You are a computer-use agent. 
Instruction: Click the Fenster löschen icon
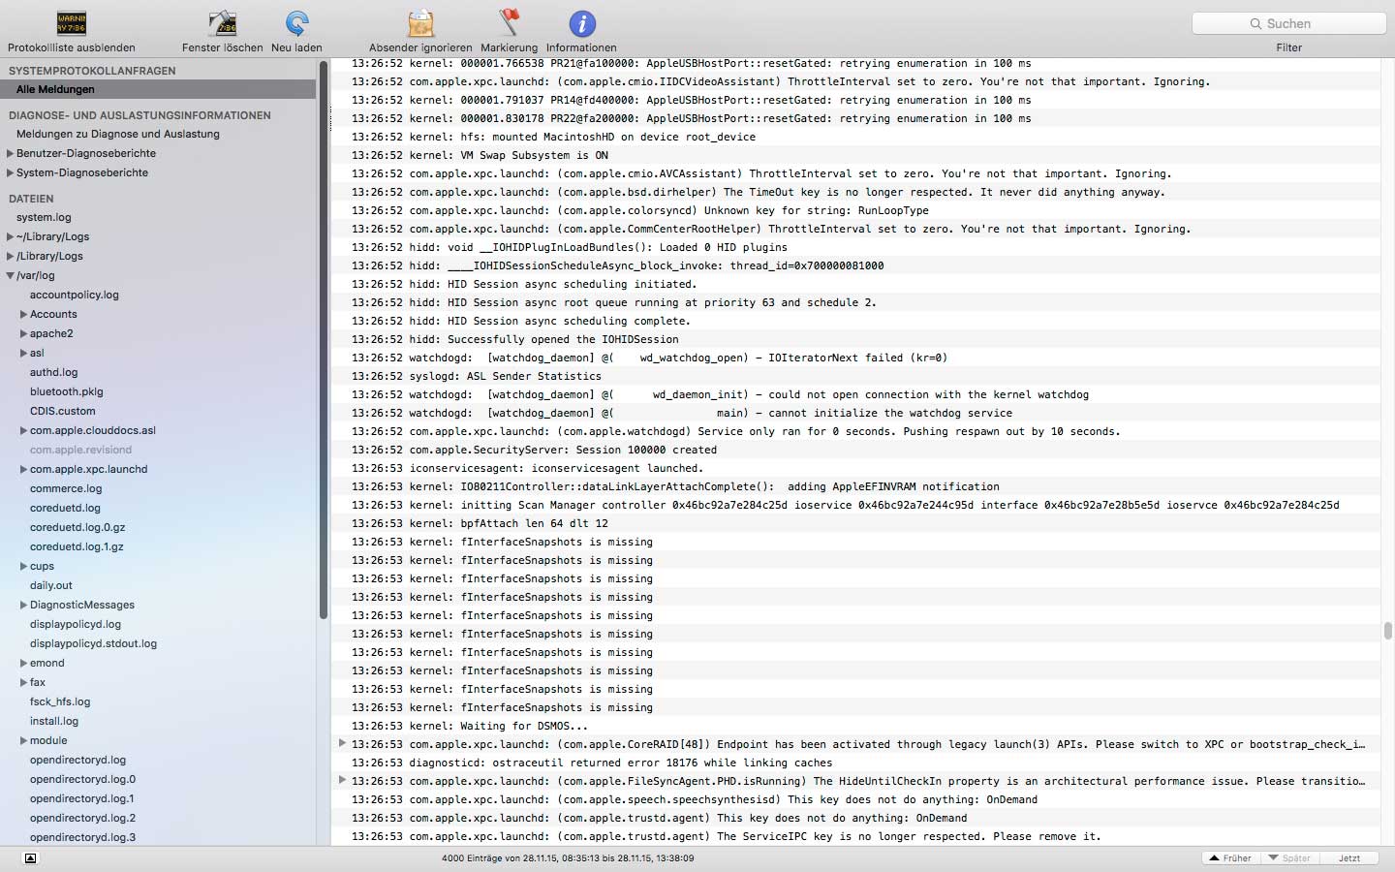pyautogui.click(x=222, y=24)
